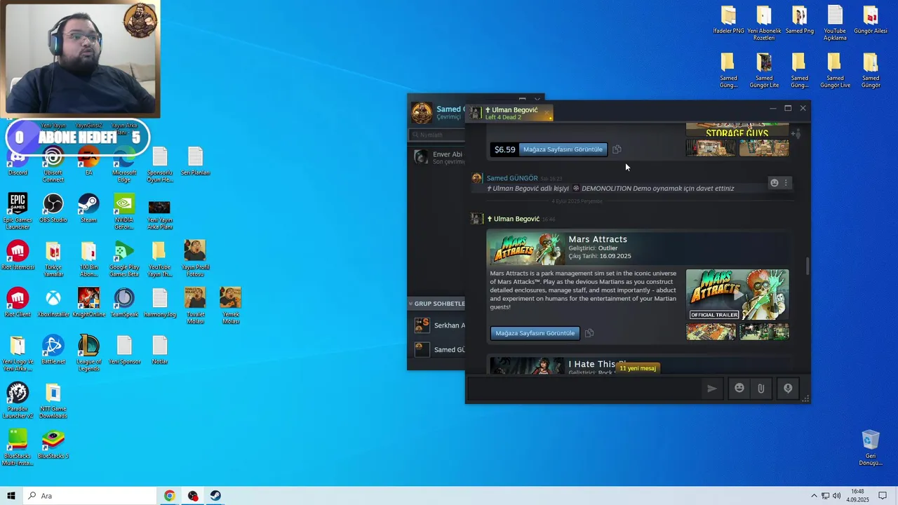Open the first small Mars Attracts screenshot

point(711,331)
